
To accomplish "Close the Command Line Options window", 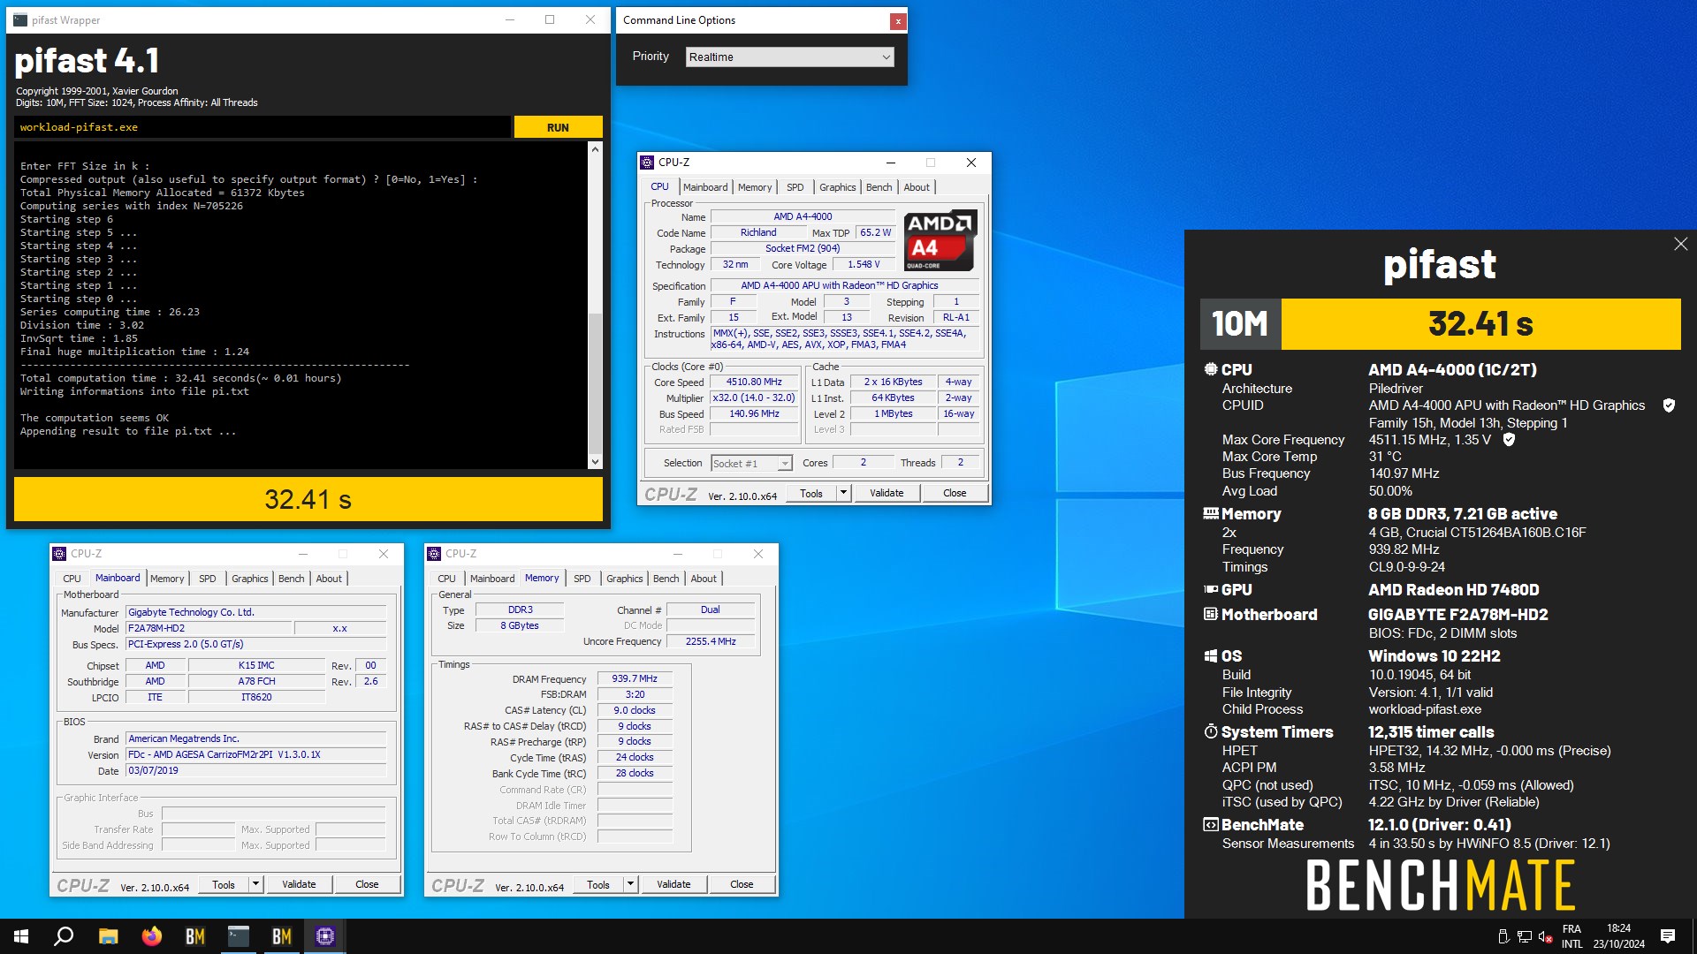I will [898, 20].
